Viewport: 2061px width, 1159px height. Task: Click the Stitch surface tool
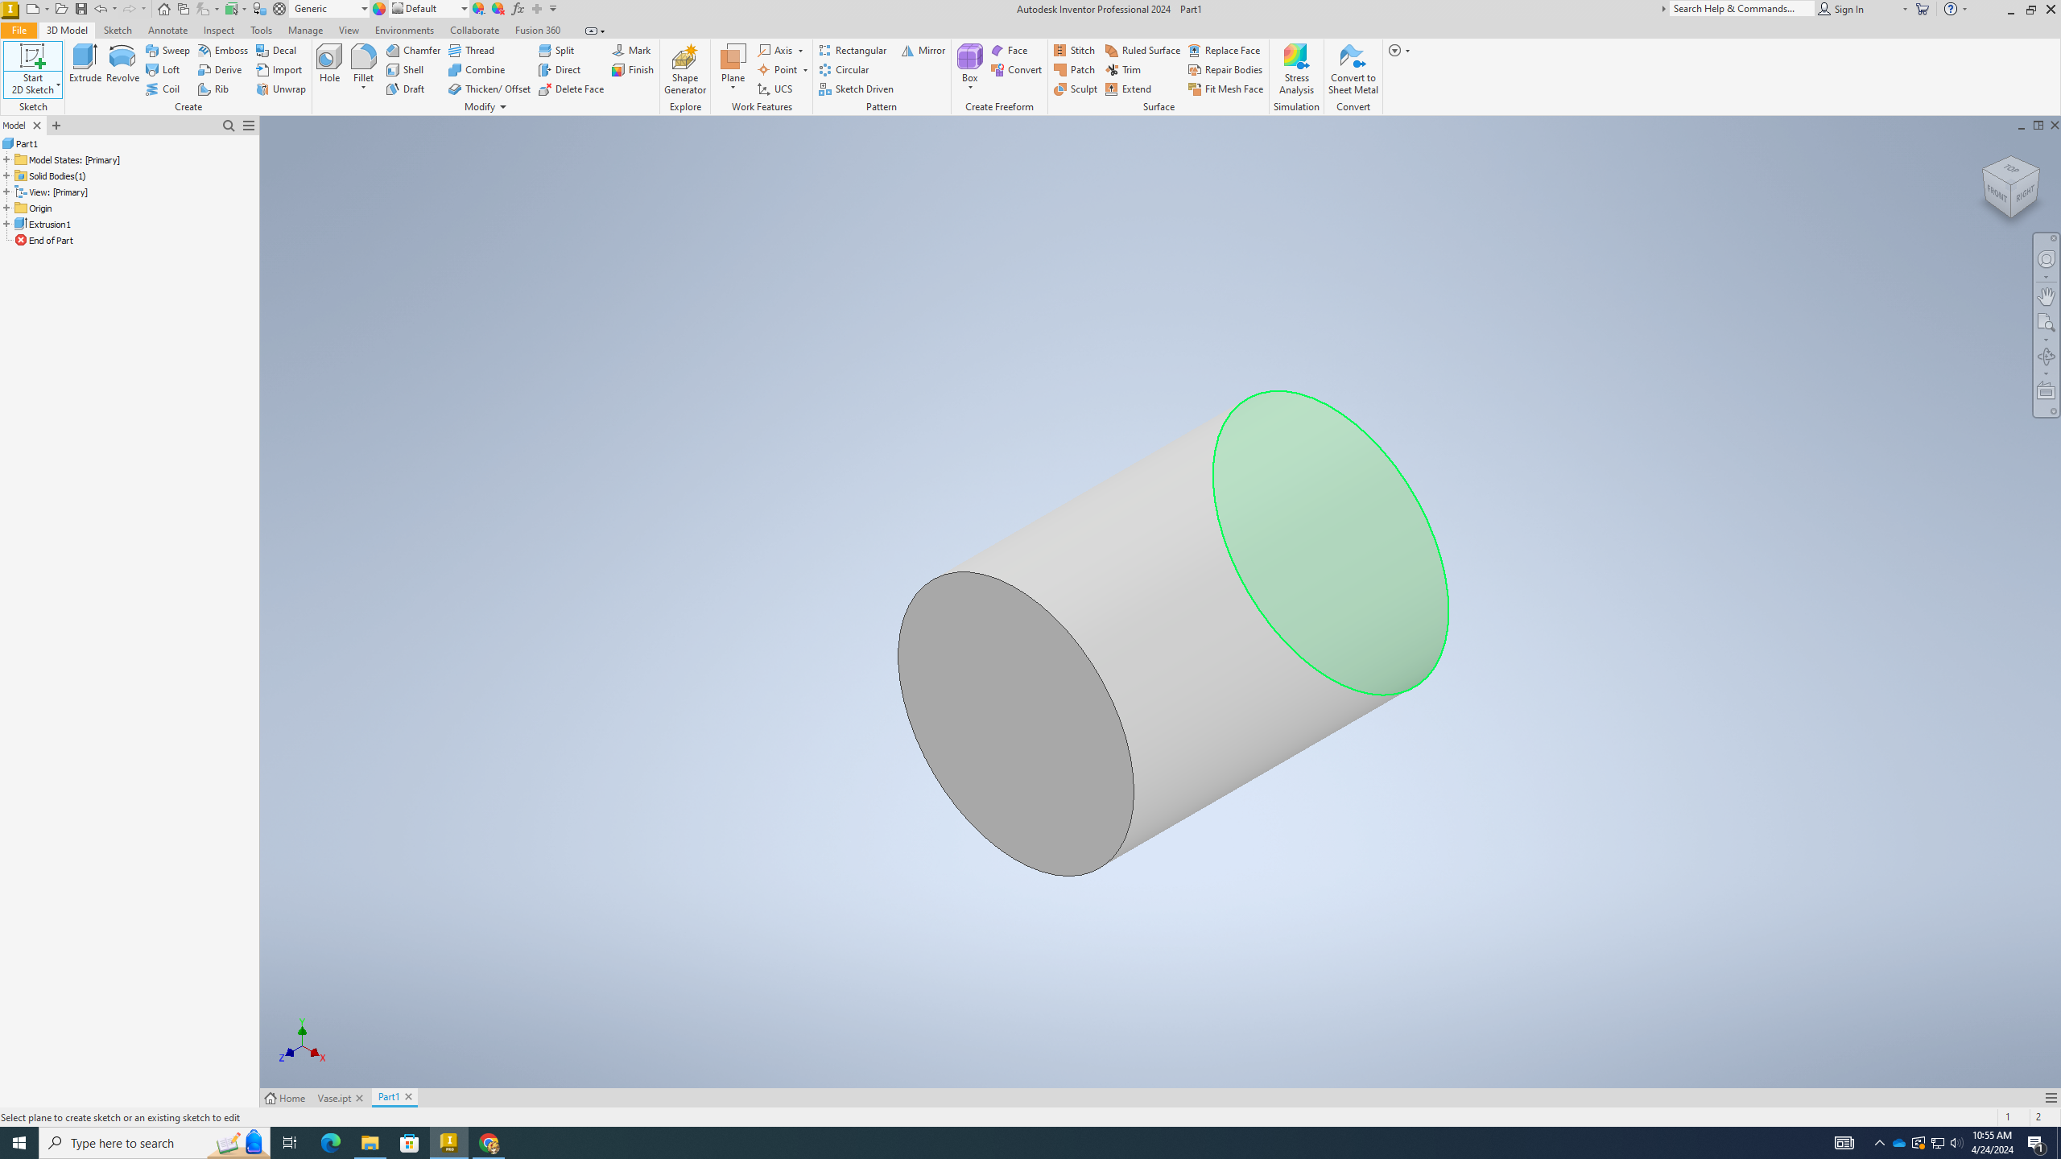[x=1074, y=50]
